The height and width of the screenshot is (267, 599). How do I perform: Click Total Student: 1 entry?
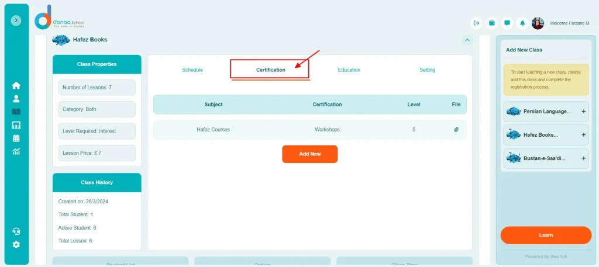pyautogui.click(x=75, y=215)
